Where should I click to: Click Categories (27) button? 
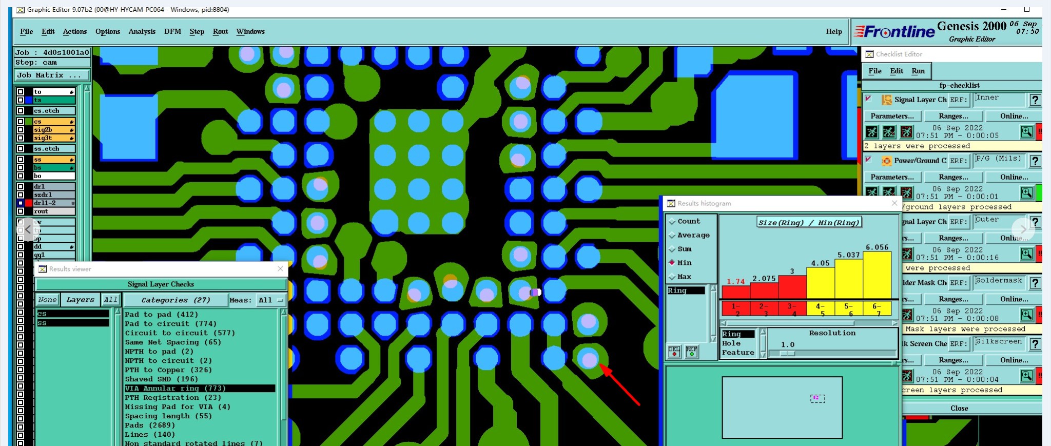point(176,300)
